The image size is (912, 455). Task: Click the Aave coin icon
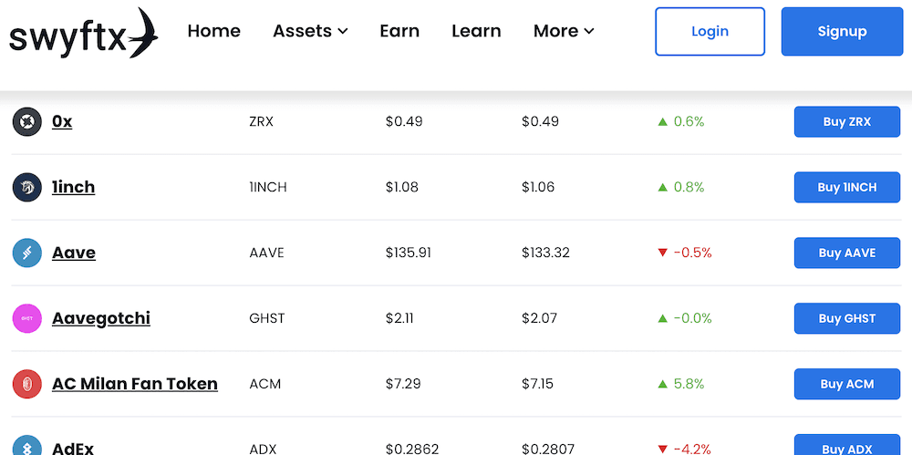[x=27, y=253]
